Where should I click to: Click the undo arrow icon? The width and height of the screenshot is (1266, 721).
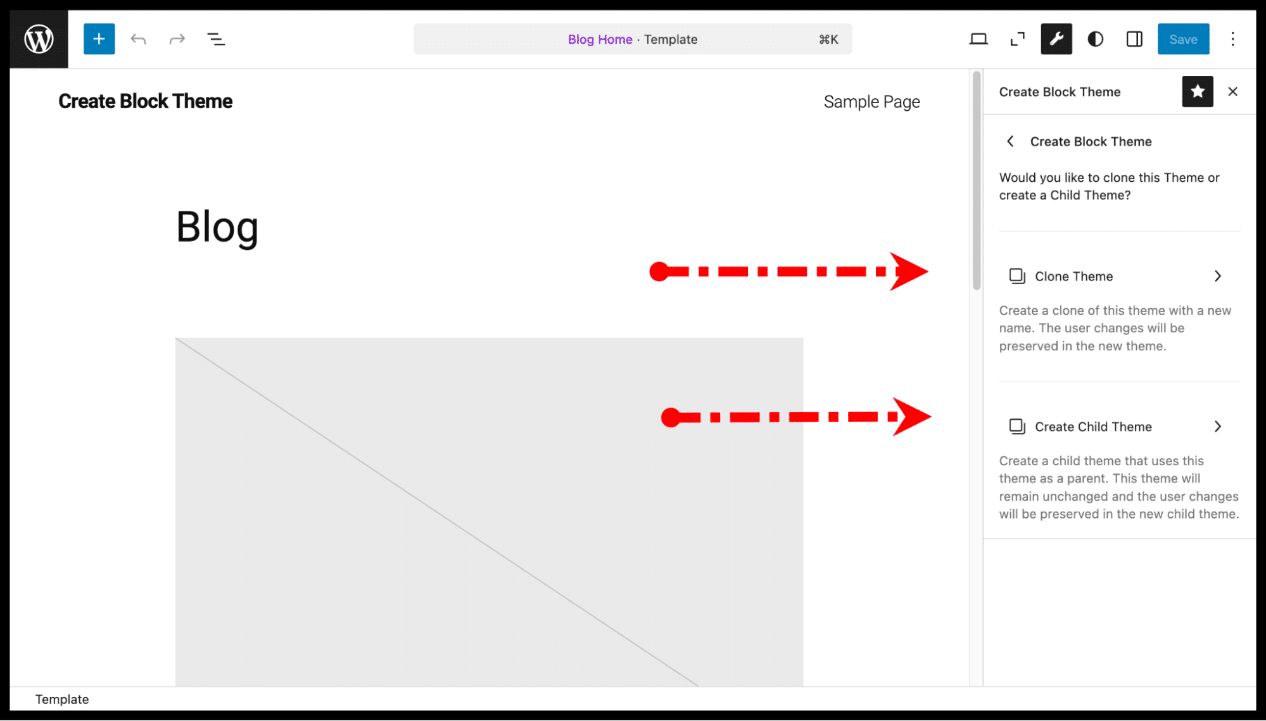(138, 38)
